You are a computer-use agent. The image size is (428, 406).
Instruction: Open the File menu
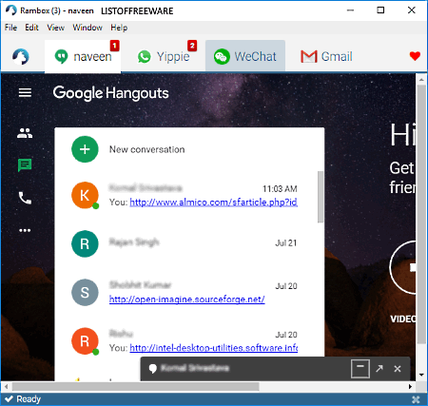[10, 28]
